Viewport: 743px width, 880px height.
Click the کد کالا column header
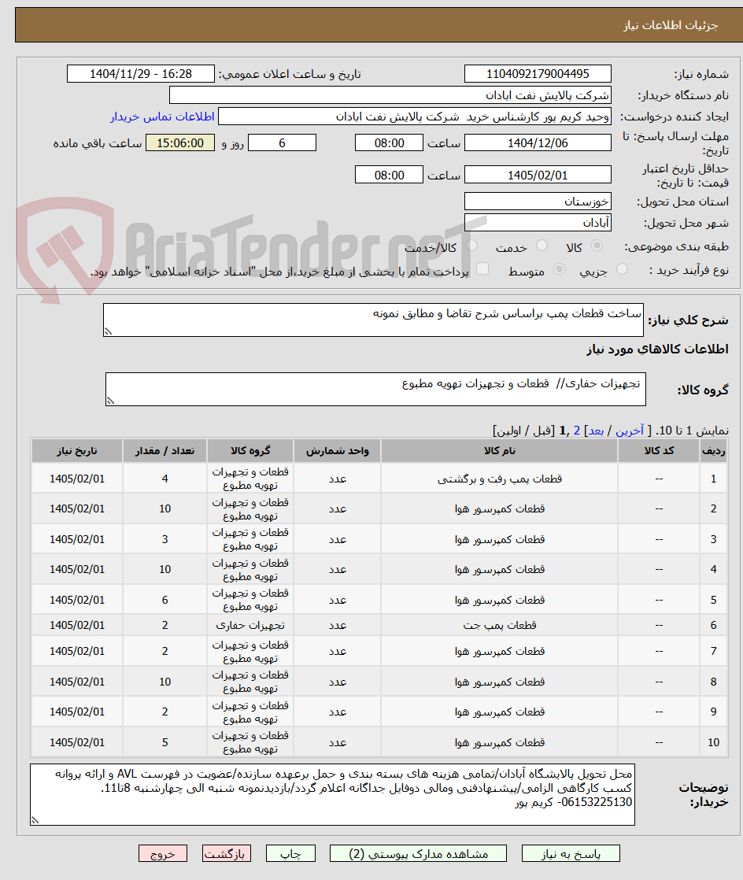pos(659,451)
